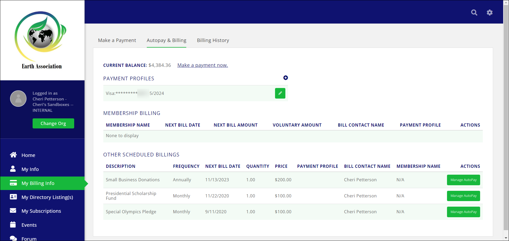
Task: Open the search icon in the top bar
Action: point(474,12)
